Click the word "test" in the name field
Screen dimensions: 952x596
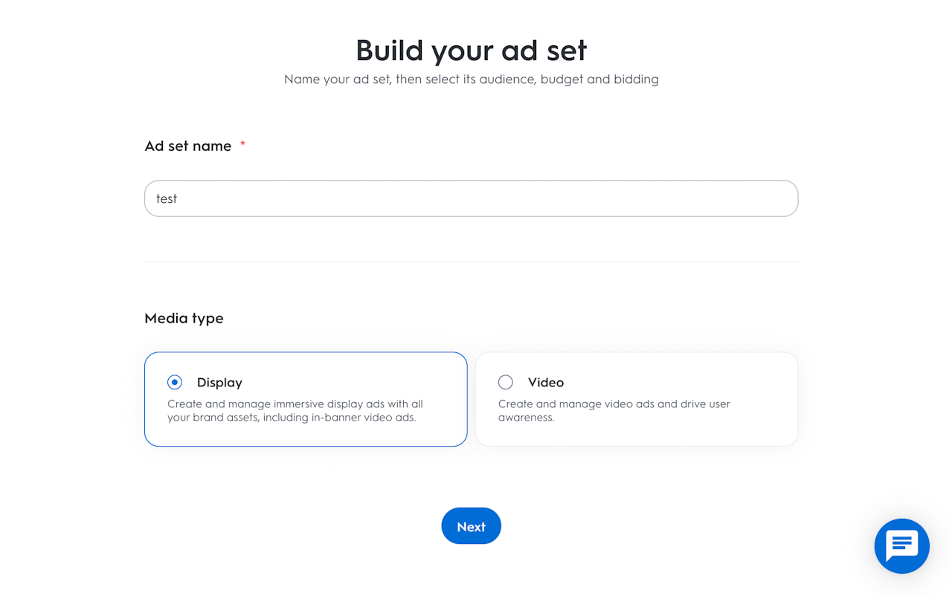point(167,199)
